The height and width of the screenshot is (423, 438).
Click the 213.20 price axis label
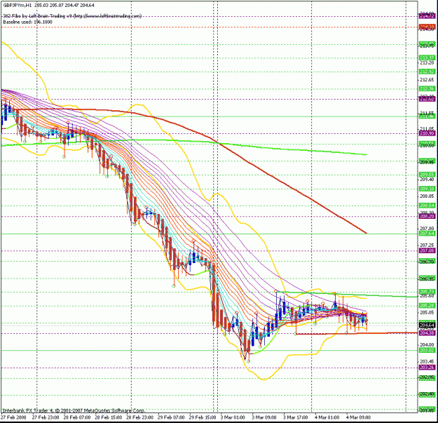tap(427, 63)
